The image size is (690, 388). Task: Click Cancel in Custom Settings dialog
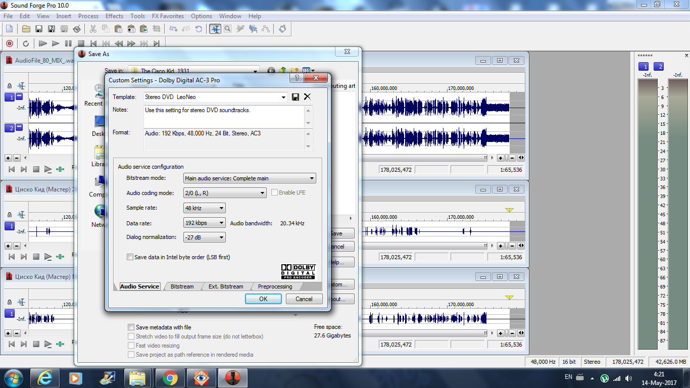[304, 299]
